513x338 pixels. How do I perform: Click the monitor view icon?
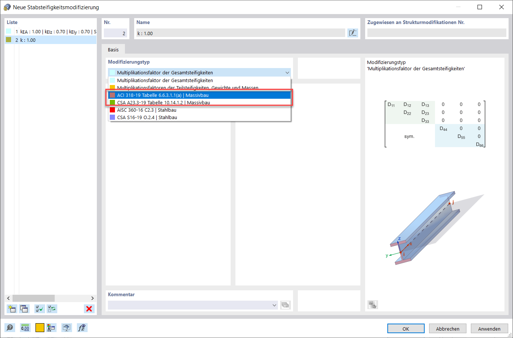tap(67, 328)
